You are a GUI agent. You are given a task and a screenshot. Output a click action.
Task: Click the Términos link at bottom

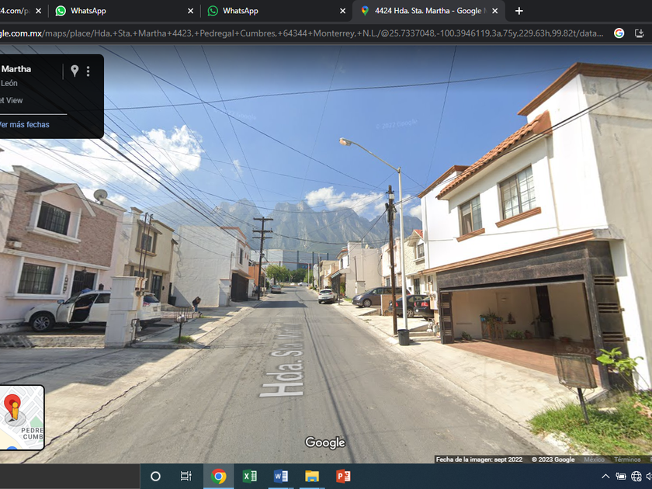point(627,460)
